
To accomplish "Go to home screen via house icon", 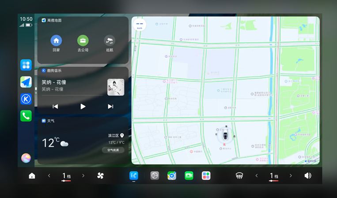I will click(x=32, y=176).
